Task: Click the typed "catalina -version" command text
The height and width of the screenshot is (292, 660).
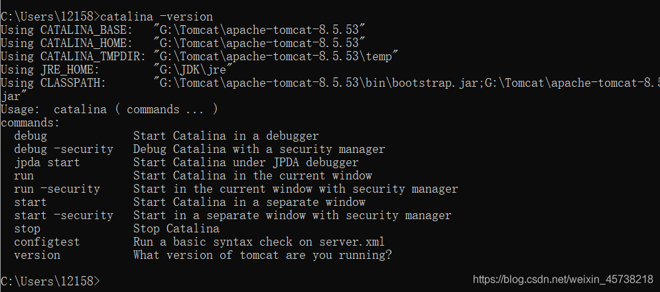Action: (x=156, y=16)
